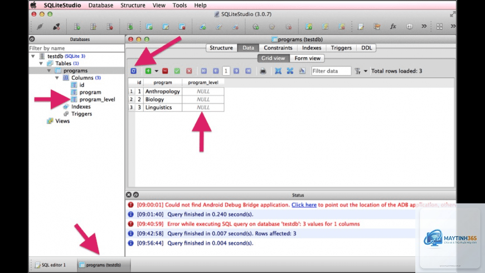The image size is (485, 273).
Task: Collapse the testdb database node
Action: pyautogui.click(x=33, y=56)
